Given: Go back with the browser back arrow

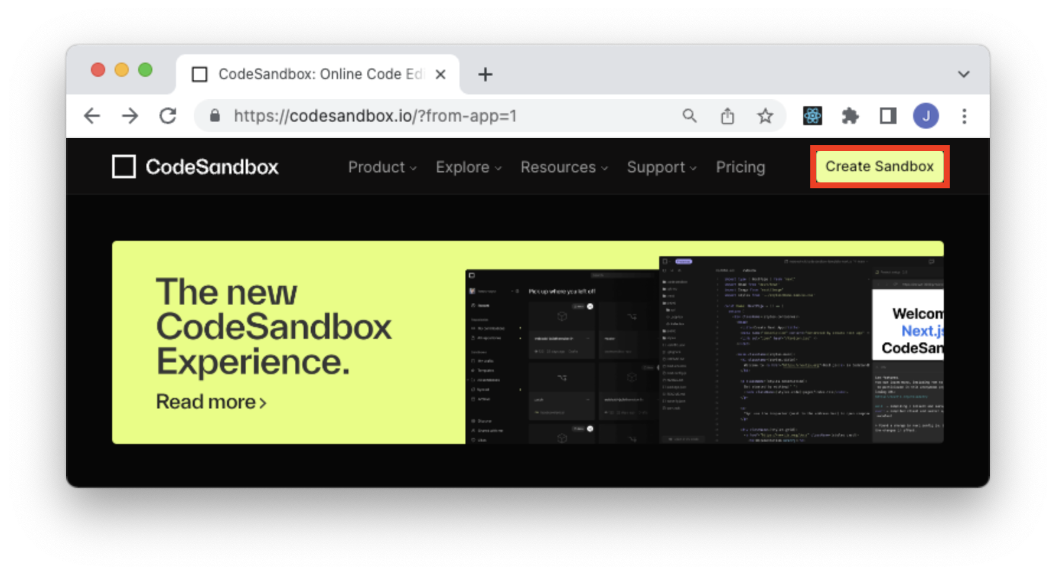Looking at the screenshot, I should point(92,116).
